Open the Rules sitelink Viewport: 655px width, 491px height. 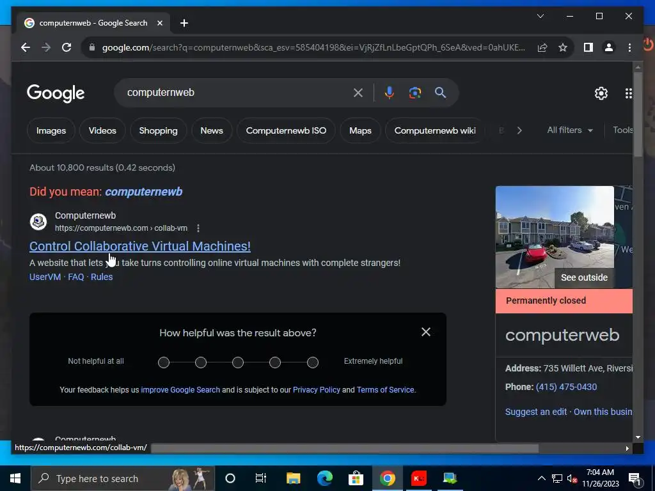(102, 277)
